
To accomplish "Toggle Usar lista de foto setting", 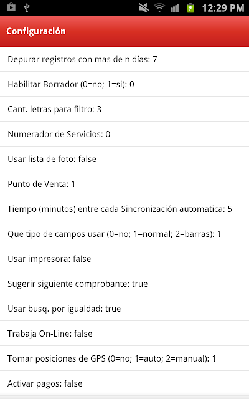I will pos(125,159).
